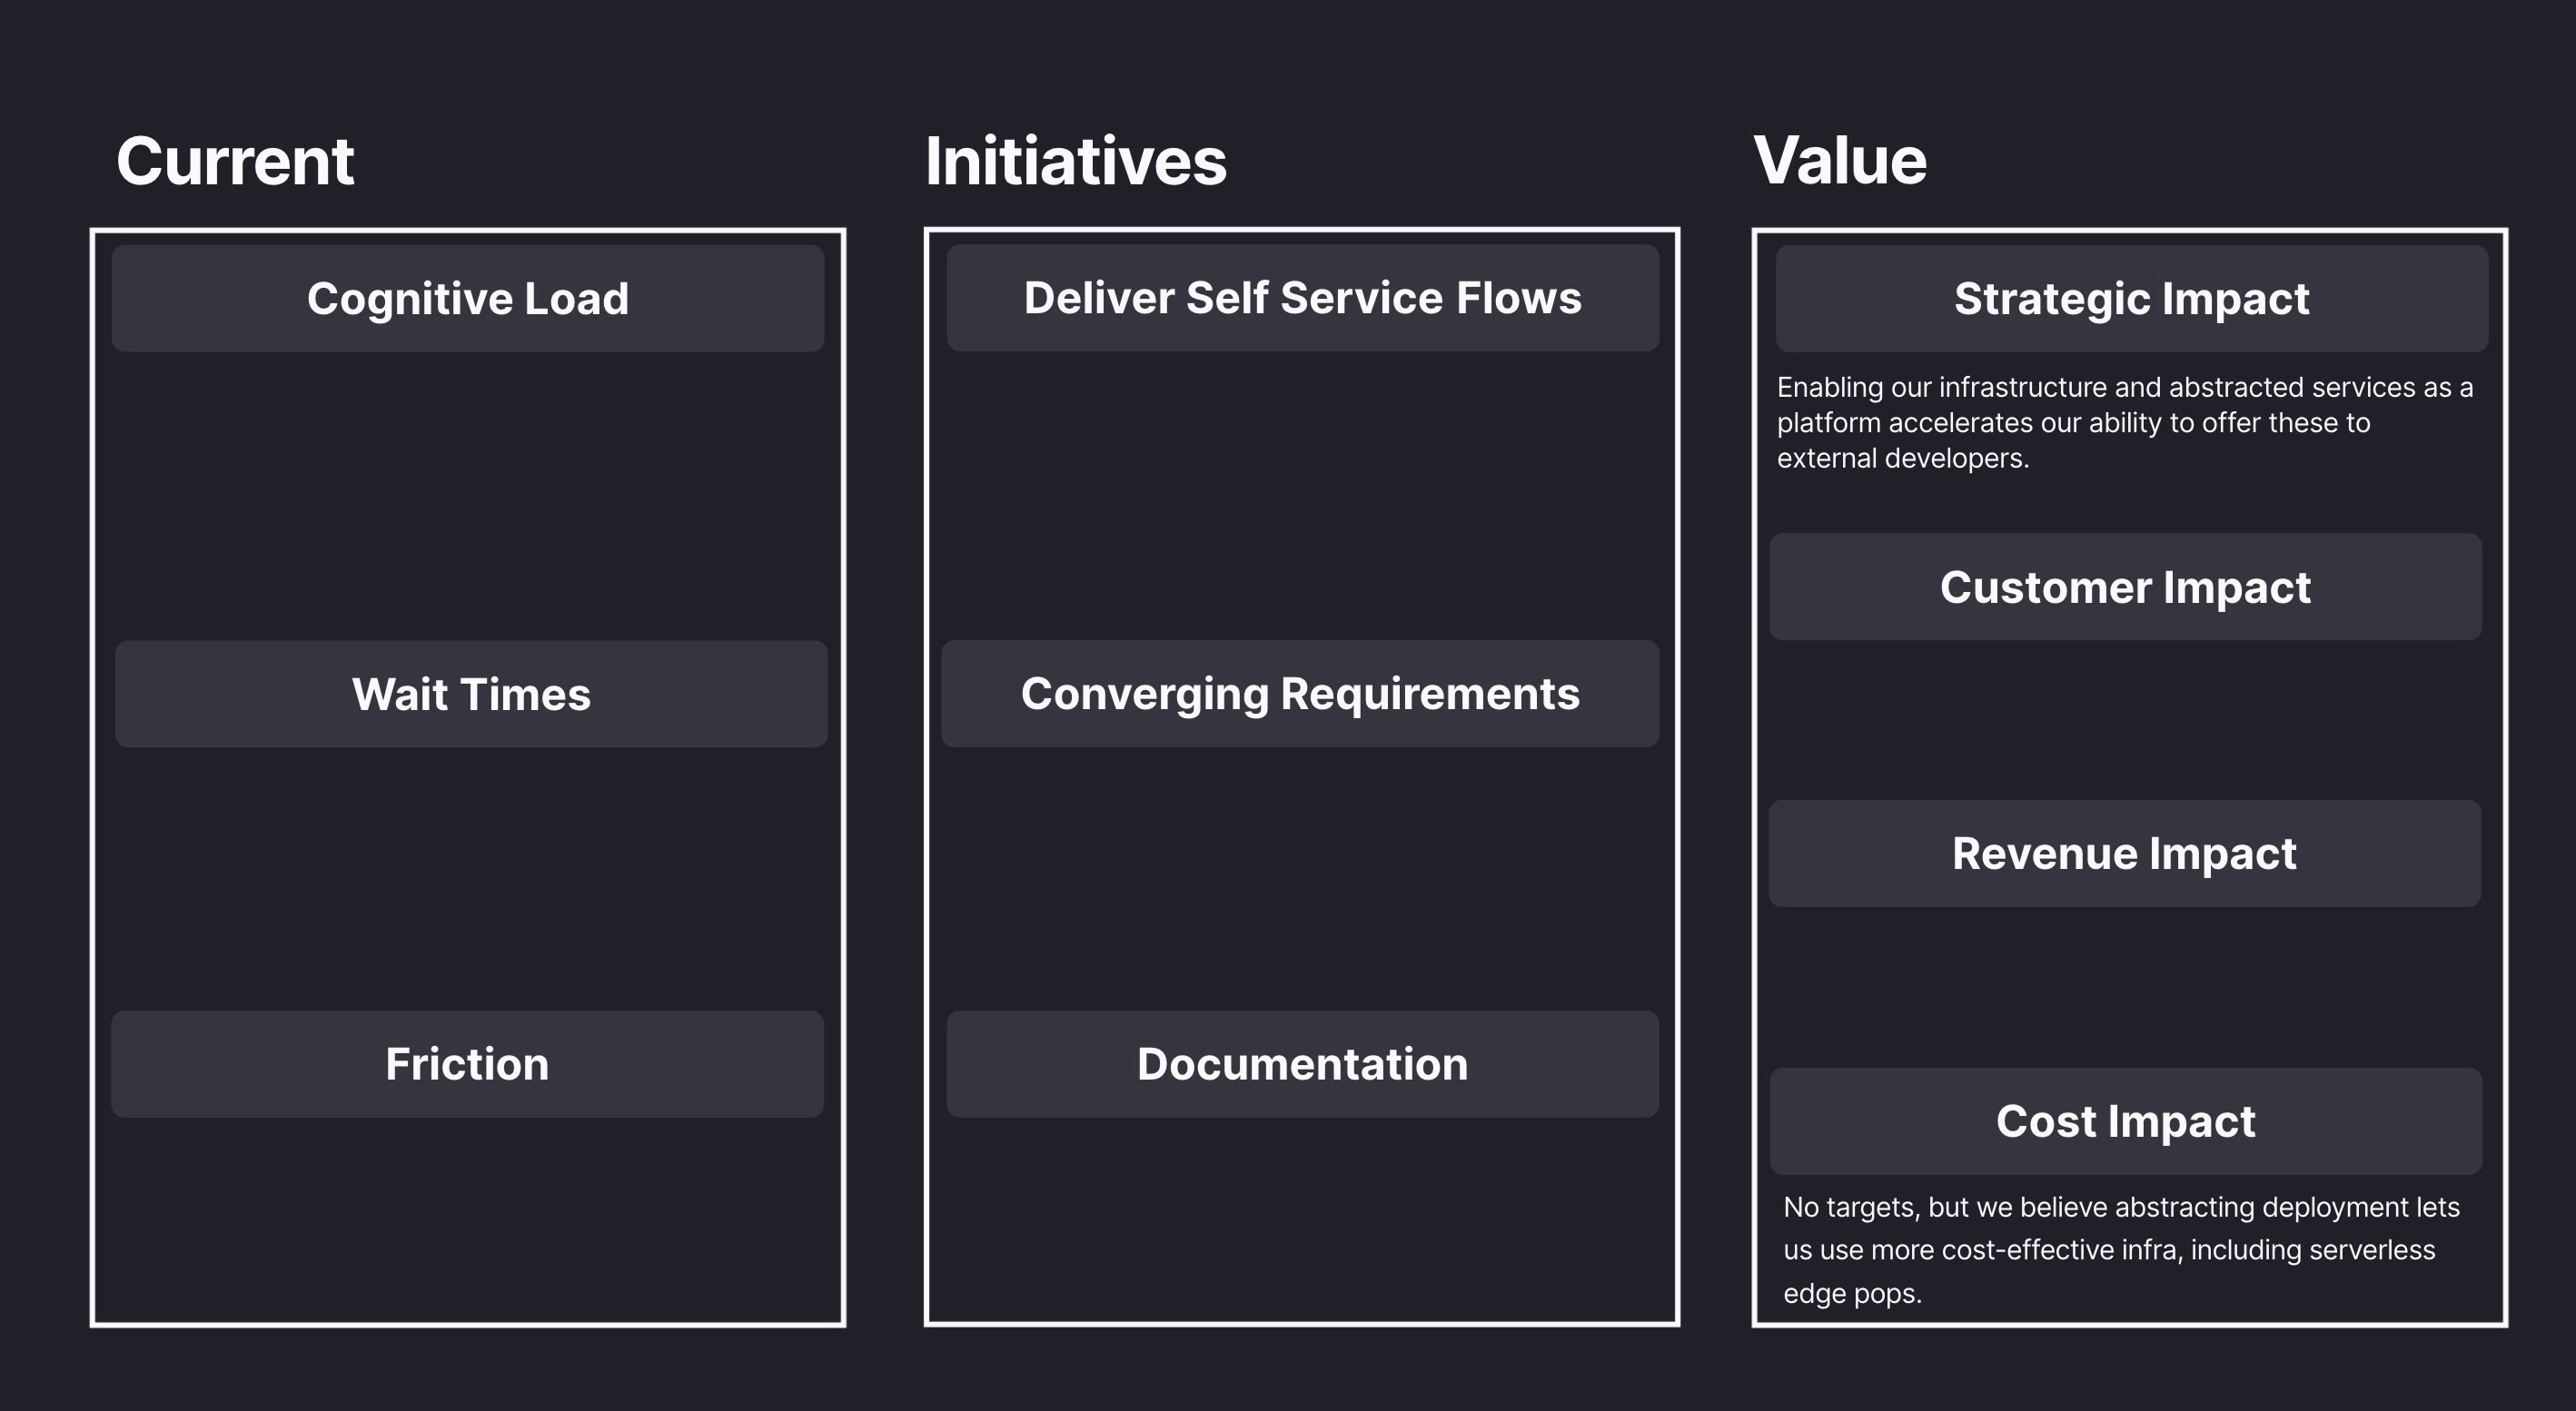Select the Wait Times card
This screenshot has width=2576, height=1411.
point(470,695)
